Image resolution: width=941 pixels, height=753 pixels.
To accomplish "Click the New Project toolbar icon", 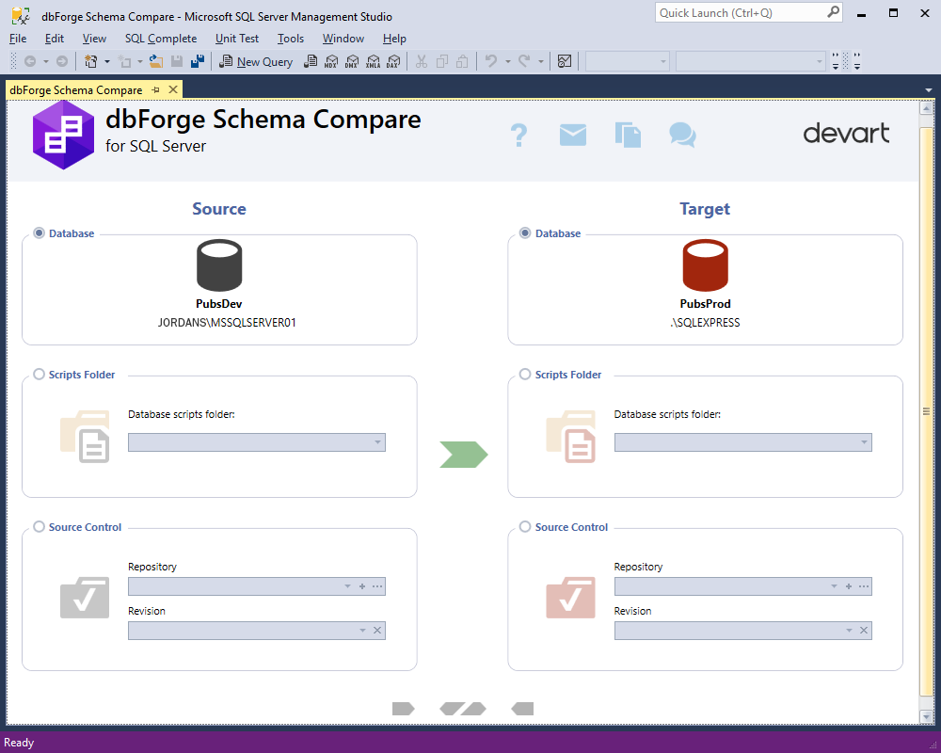I will pyautogui.click(x=91, y=61).
